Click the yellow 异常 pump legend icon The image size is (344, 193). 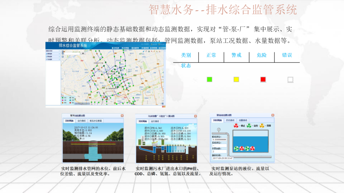262,126
